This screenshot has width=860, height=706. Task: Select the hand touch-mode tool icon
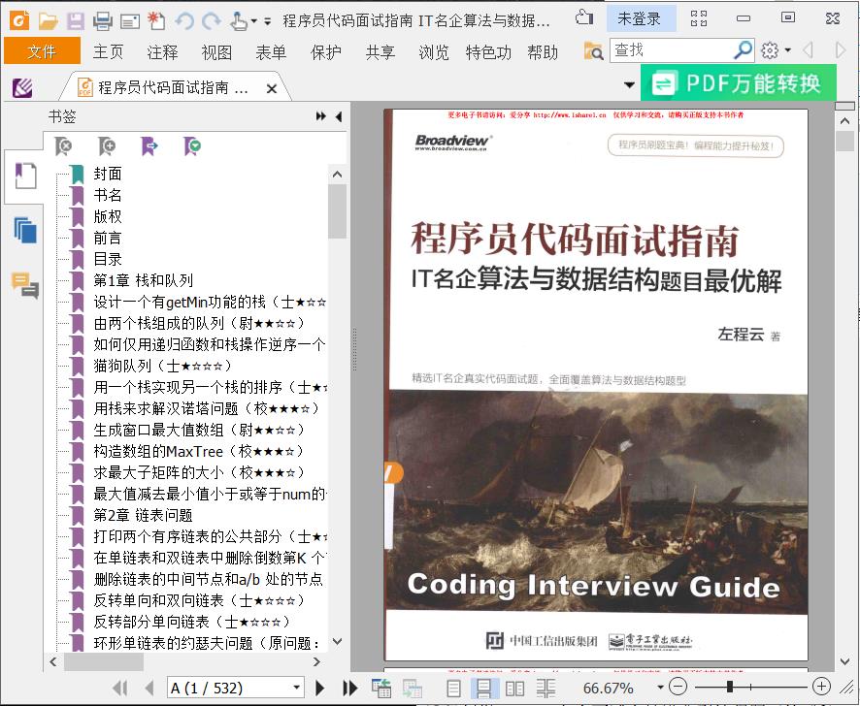point(239,20)
